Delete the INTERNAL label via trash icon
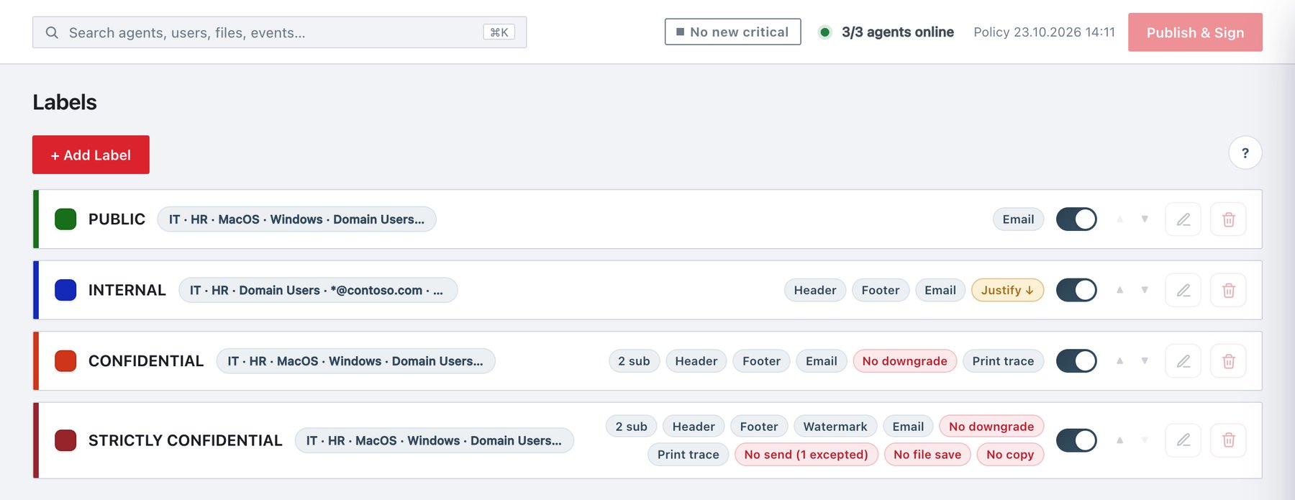1295x500 pixels. [1228, 290]
